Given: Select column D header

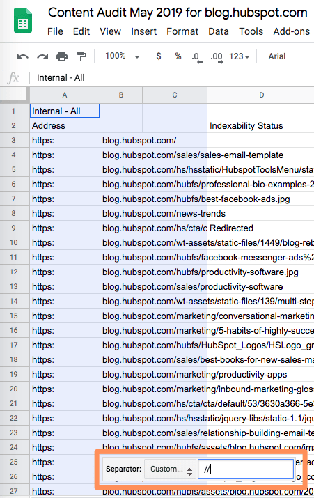Looking at the screenshot, I should [261, 95].
